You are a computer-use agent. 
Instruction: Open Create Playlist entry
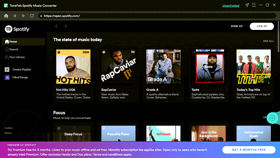[22, 69]
